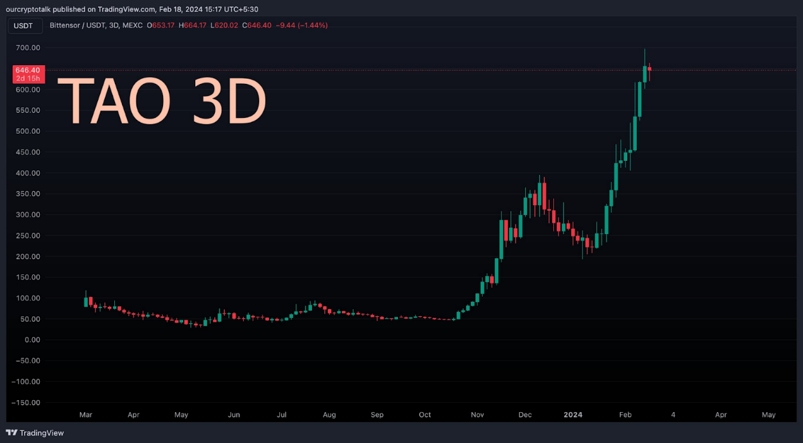Click the ourcryptotalk published header text
Viewport: 803px width, 443px height.
click(x=131, y=9)
